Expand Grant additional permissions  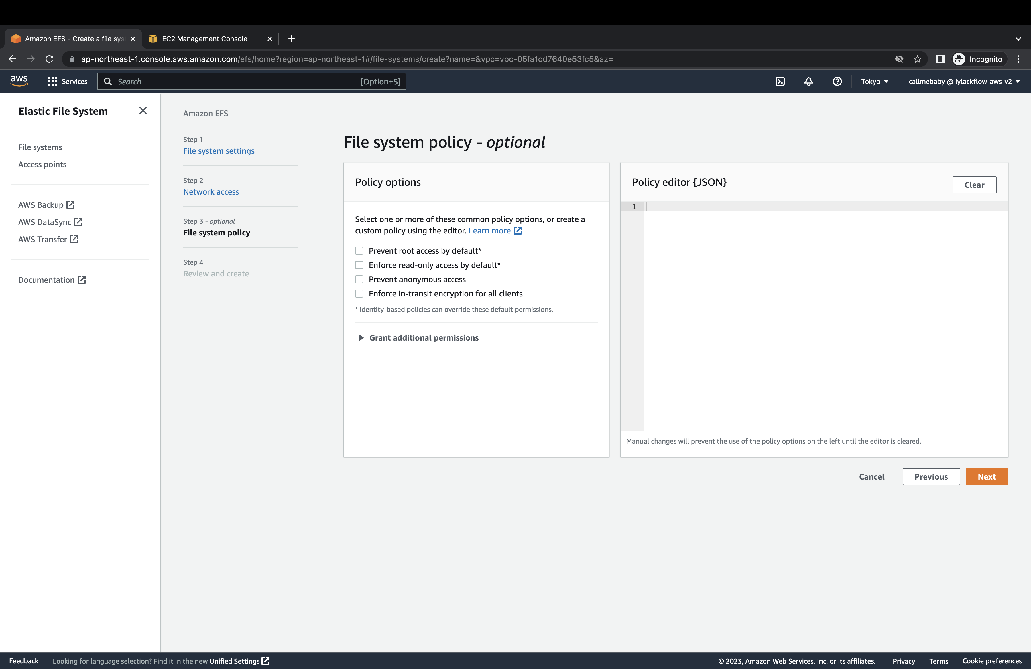click(418, 338)
